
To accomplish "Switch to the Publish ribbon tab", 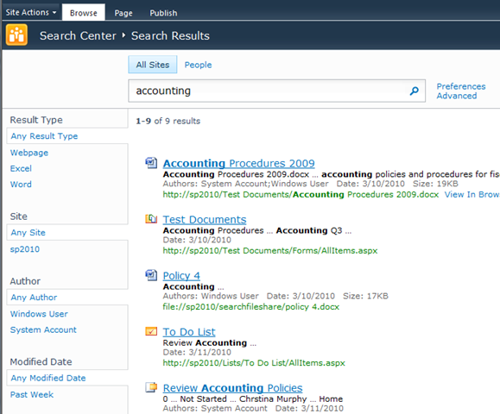I will (163, 13).
